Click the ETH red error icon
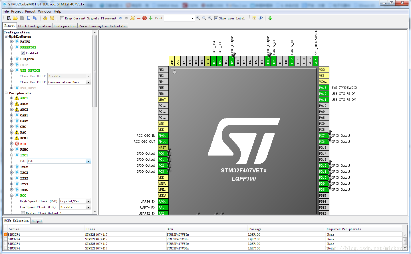The height and width of the screenshot is (254, 411). point(17,144)
